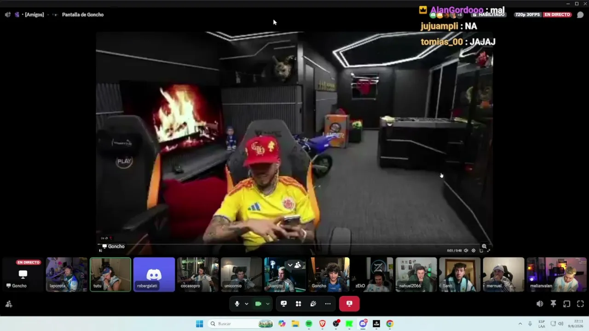The width and height of the screenshot is (589, 331).
Task: Mute the microphone in the call controls
Action: 237,304
